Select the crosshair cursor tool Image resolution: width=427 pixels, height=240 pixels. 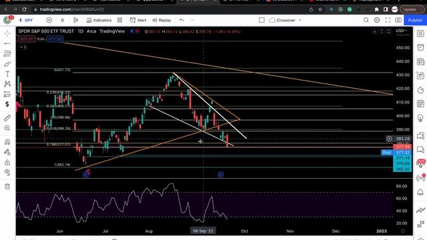[7, 33]
